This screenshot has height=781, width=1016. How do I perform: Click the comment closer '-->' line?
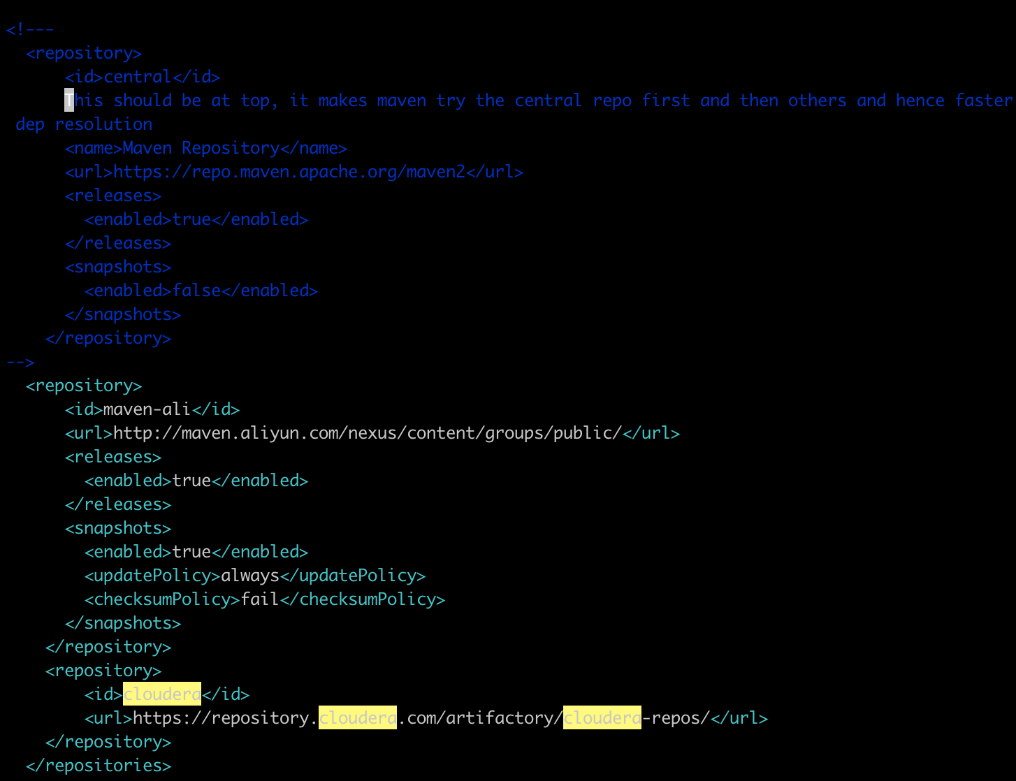[20, 362]
